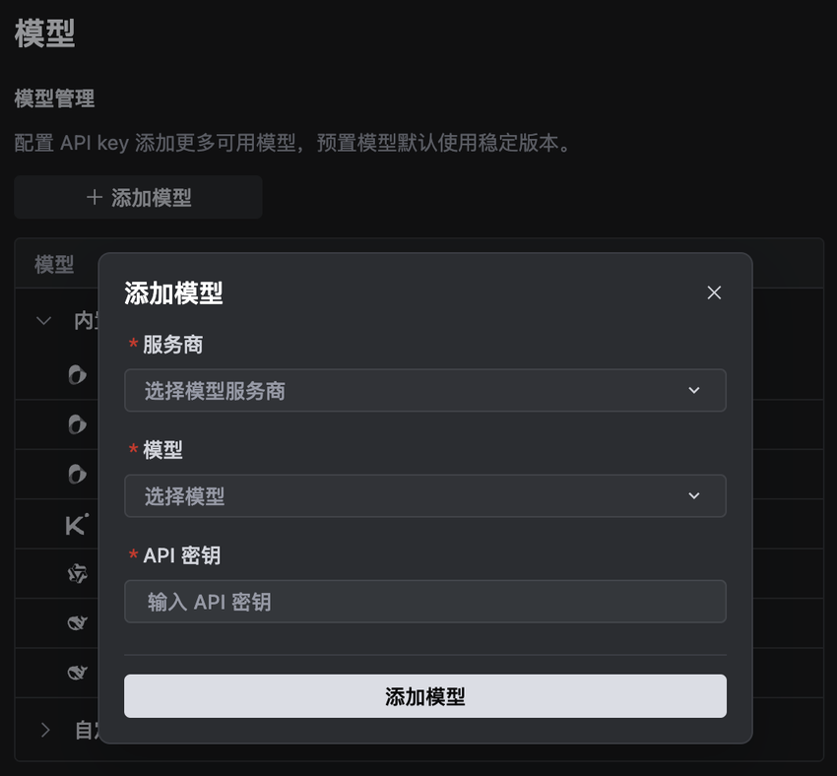
Task: Click the second Doubao model icon
Action: click(x=77, y=424)
